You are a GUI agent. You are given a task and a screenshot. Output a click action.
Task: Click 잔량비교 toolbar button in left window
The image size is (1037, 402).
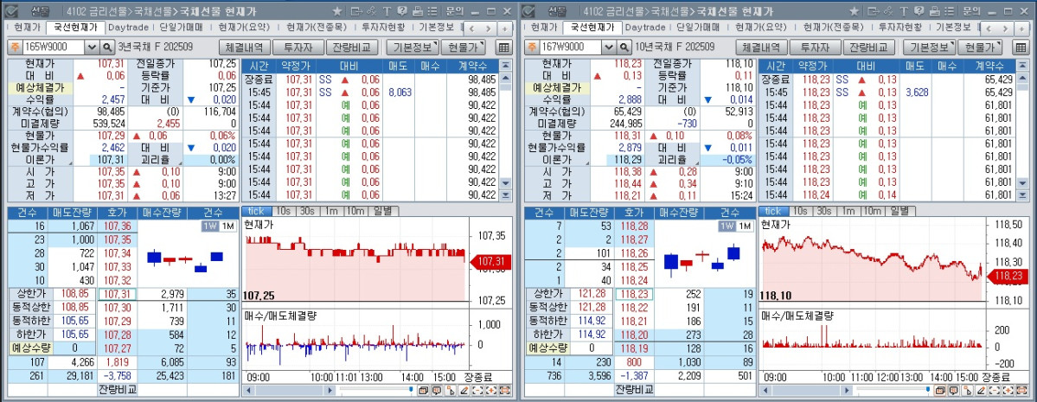coord(353,48)
